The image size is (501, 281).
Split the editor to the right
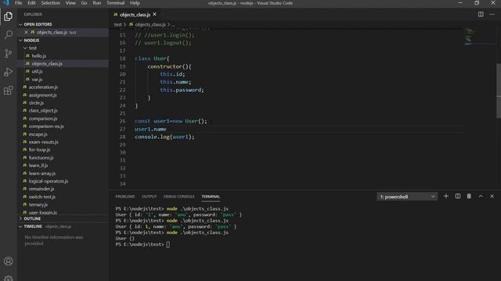[481, 14]
